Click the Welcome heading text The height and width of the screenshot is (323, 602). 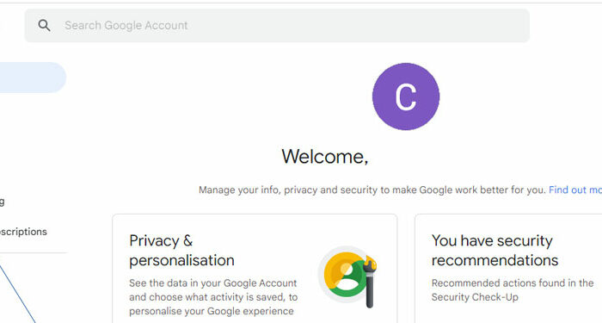coord(325,157)
